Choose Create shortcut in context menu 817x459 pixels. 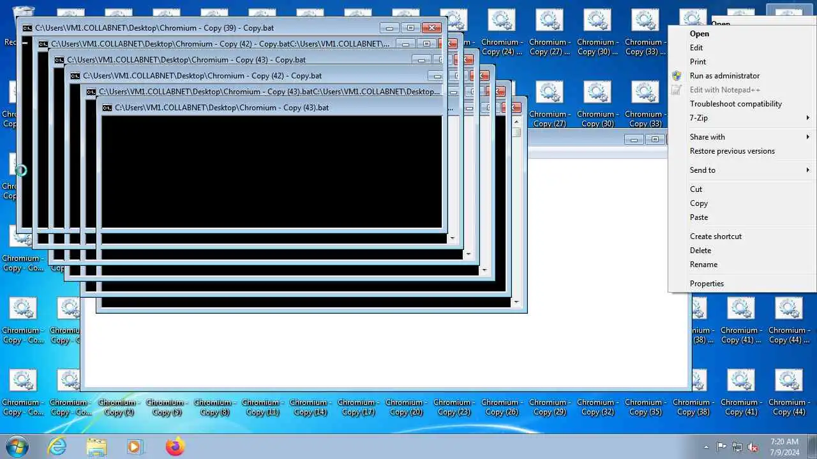point(716,237)
